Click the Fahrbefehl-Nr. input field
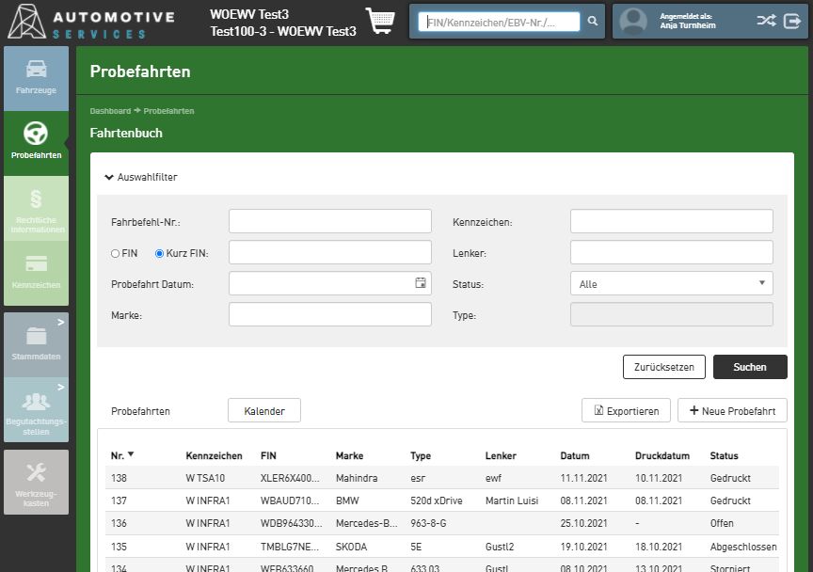The height and width of the screenshot is (572, 813). (x=329, y=221)
